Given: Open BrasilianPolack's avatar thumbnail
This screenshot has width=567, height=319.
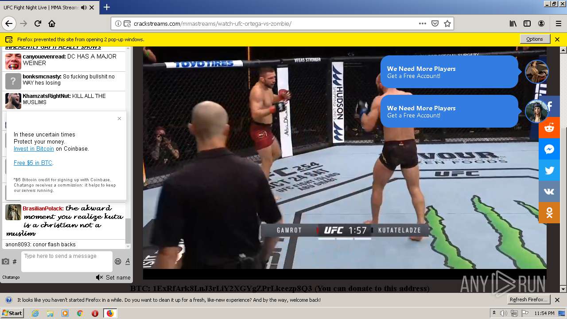Looking at the screenshot, I should (13, 212).
